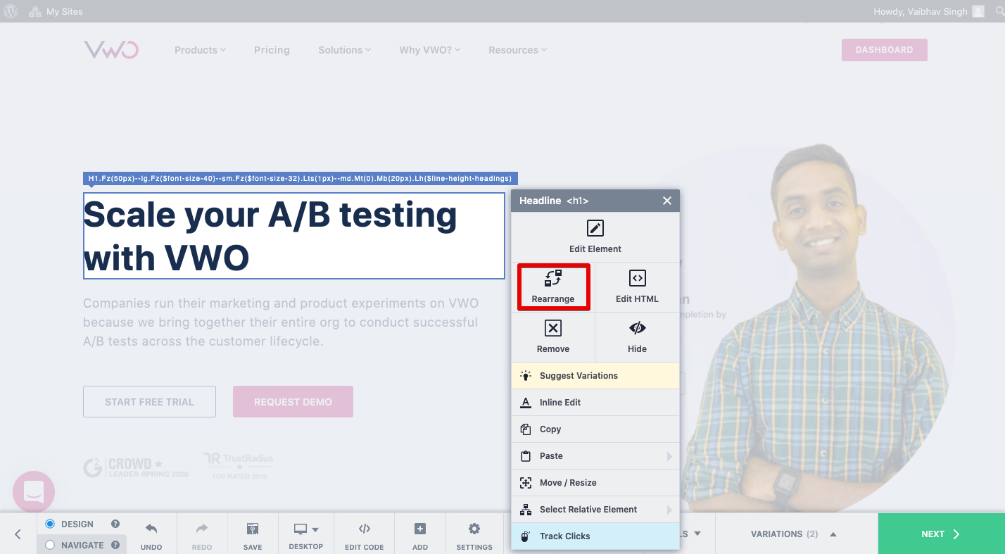Expand the Products menu

tap(201, 50)
